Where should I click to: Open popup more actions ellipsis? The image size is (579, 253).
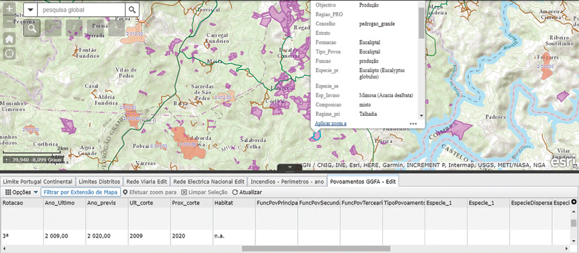[x=413, y=124]
